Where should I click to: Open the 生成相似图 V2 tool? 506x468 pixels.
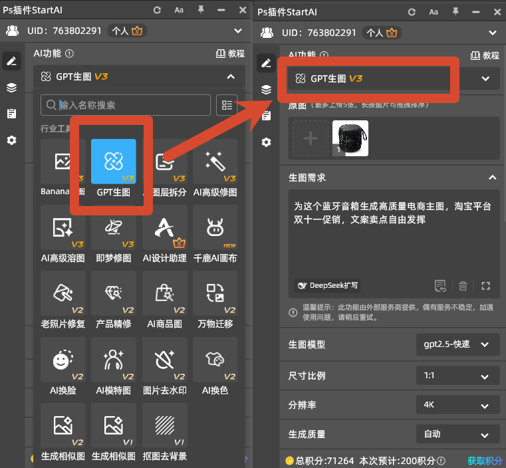point(63,425)
